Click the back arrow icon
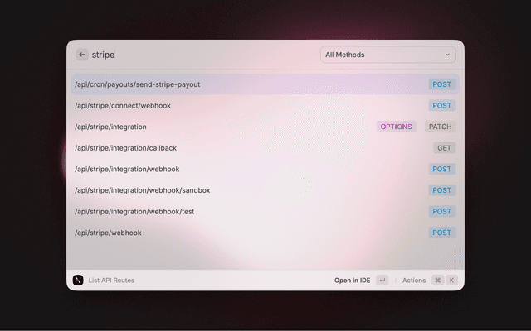Image resolution: width=531 pixels, height=331 pixels. (x=82, y=55)
